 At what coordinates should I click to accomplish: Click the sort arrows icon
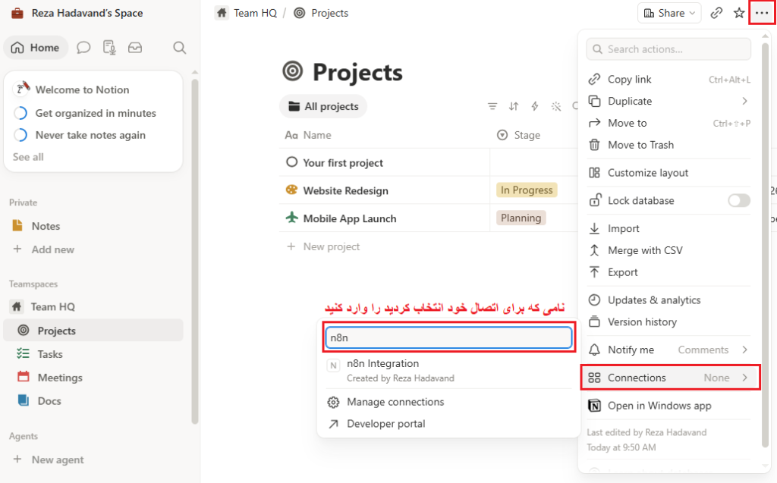pos(514,106)
